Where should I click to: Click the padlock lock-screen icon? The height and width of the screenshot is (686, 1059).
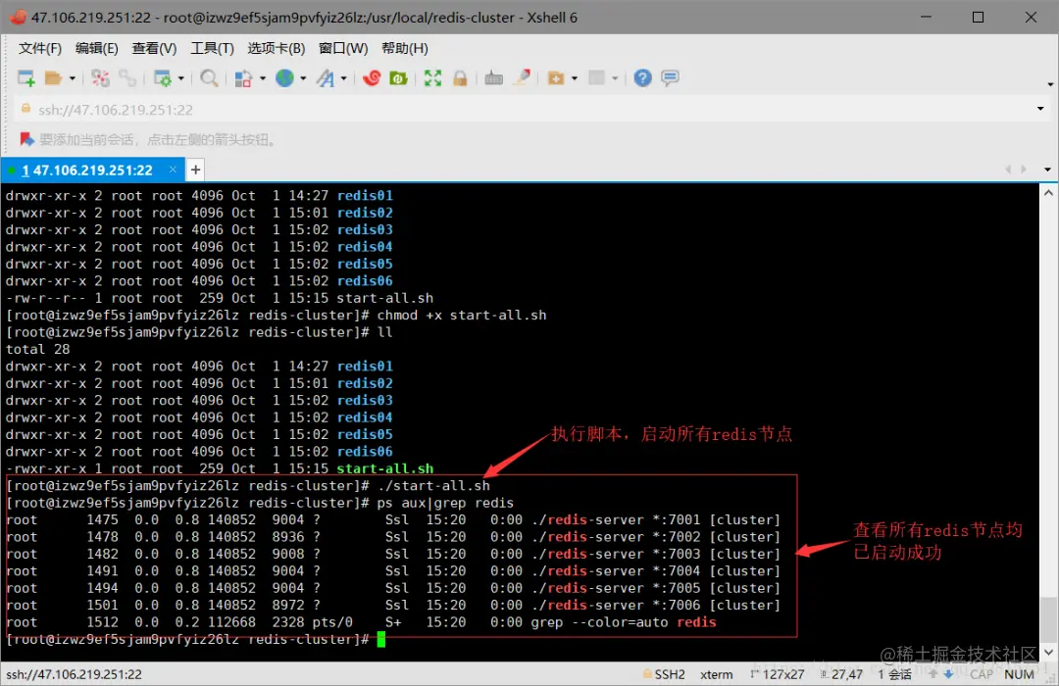pyautogui.click(x=460, y=78)
